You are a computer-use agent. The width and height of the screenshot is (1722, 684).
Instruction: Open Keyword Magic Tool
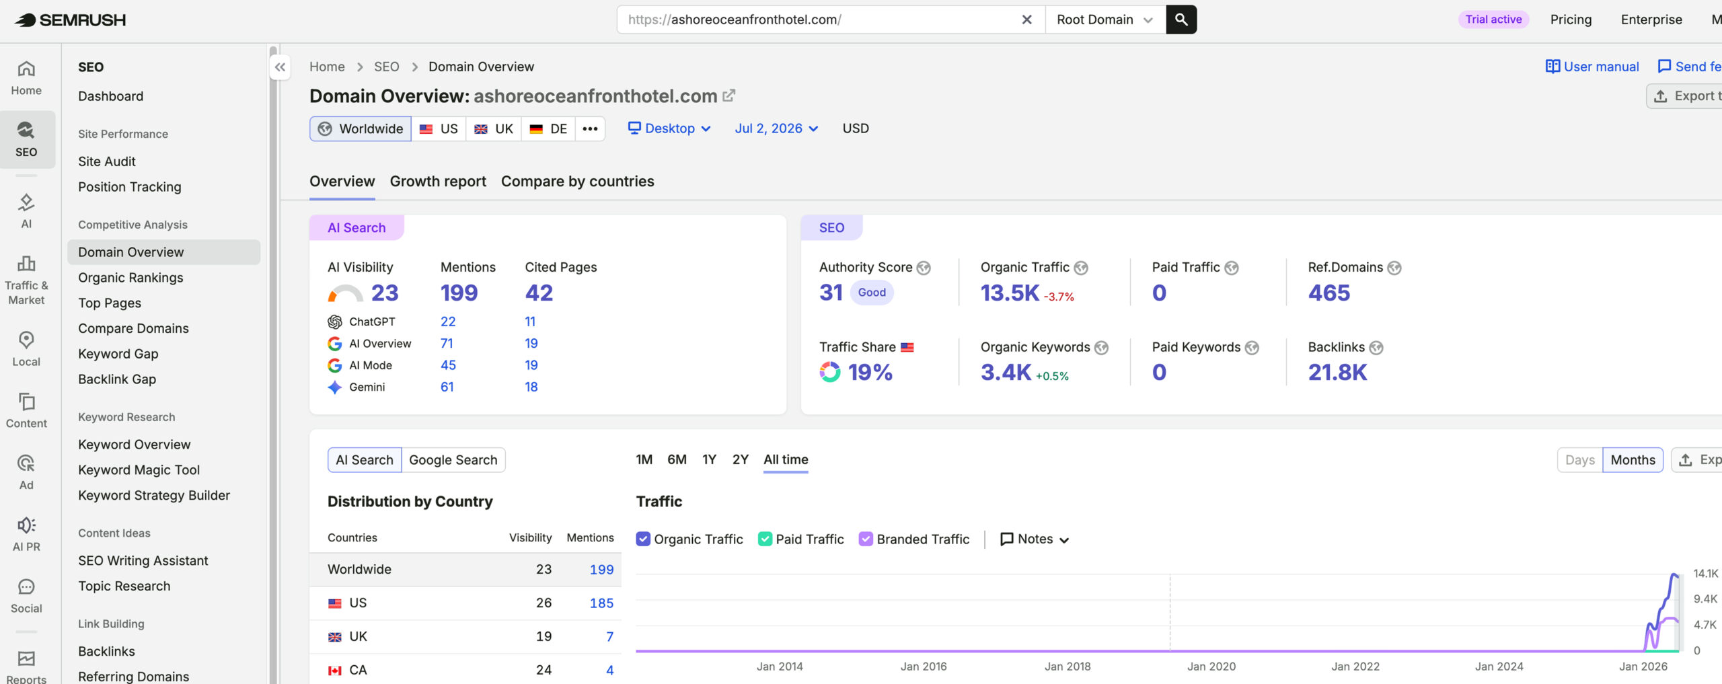point(139,470)
